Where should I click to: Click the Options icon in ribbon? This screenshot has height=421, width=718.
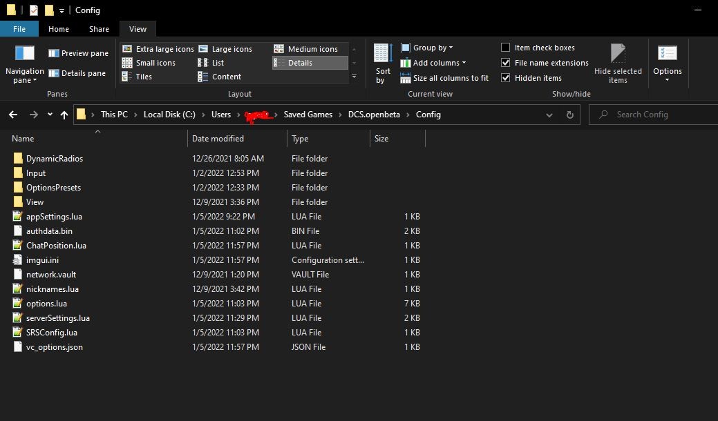point(667,53)
